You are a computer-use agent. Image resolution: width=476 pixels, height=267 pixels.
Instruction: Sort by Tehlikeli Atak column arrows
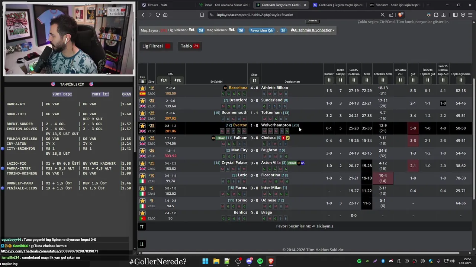(x=383, y=80)
